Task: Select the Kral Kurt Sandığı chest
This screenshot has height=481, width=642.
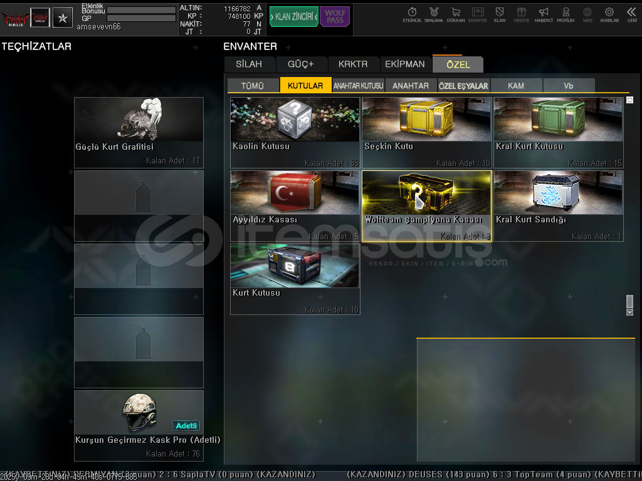Action: pyautogui.click(x=559, y=206)
